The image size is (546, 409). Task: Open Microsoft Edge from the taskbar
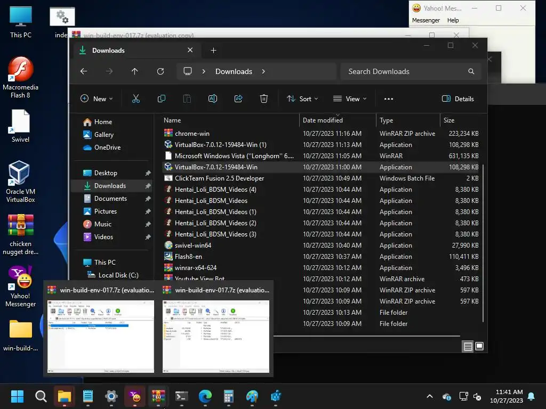coord(205,396)
